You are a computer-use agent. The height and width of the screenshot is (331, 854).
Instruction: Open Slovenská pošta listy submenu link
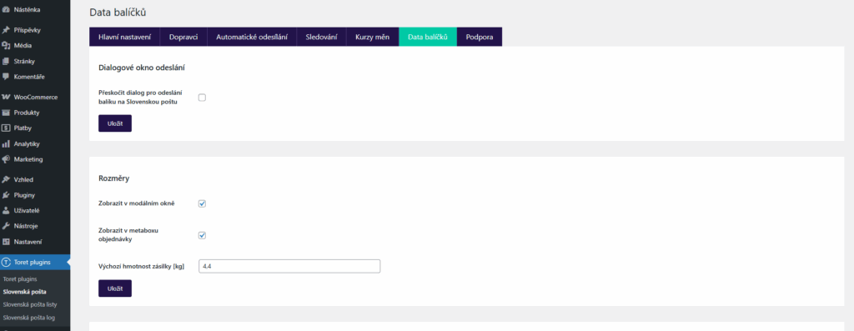(x=30, y=304)
